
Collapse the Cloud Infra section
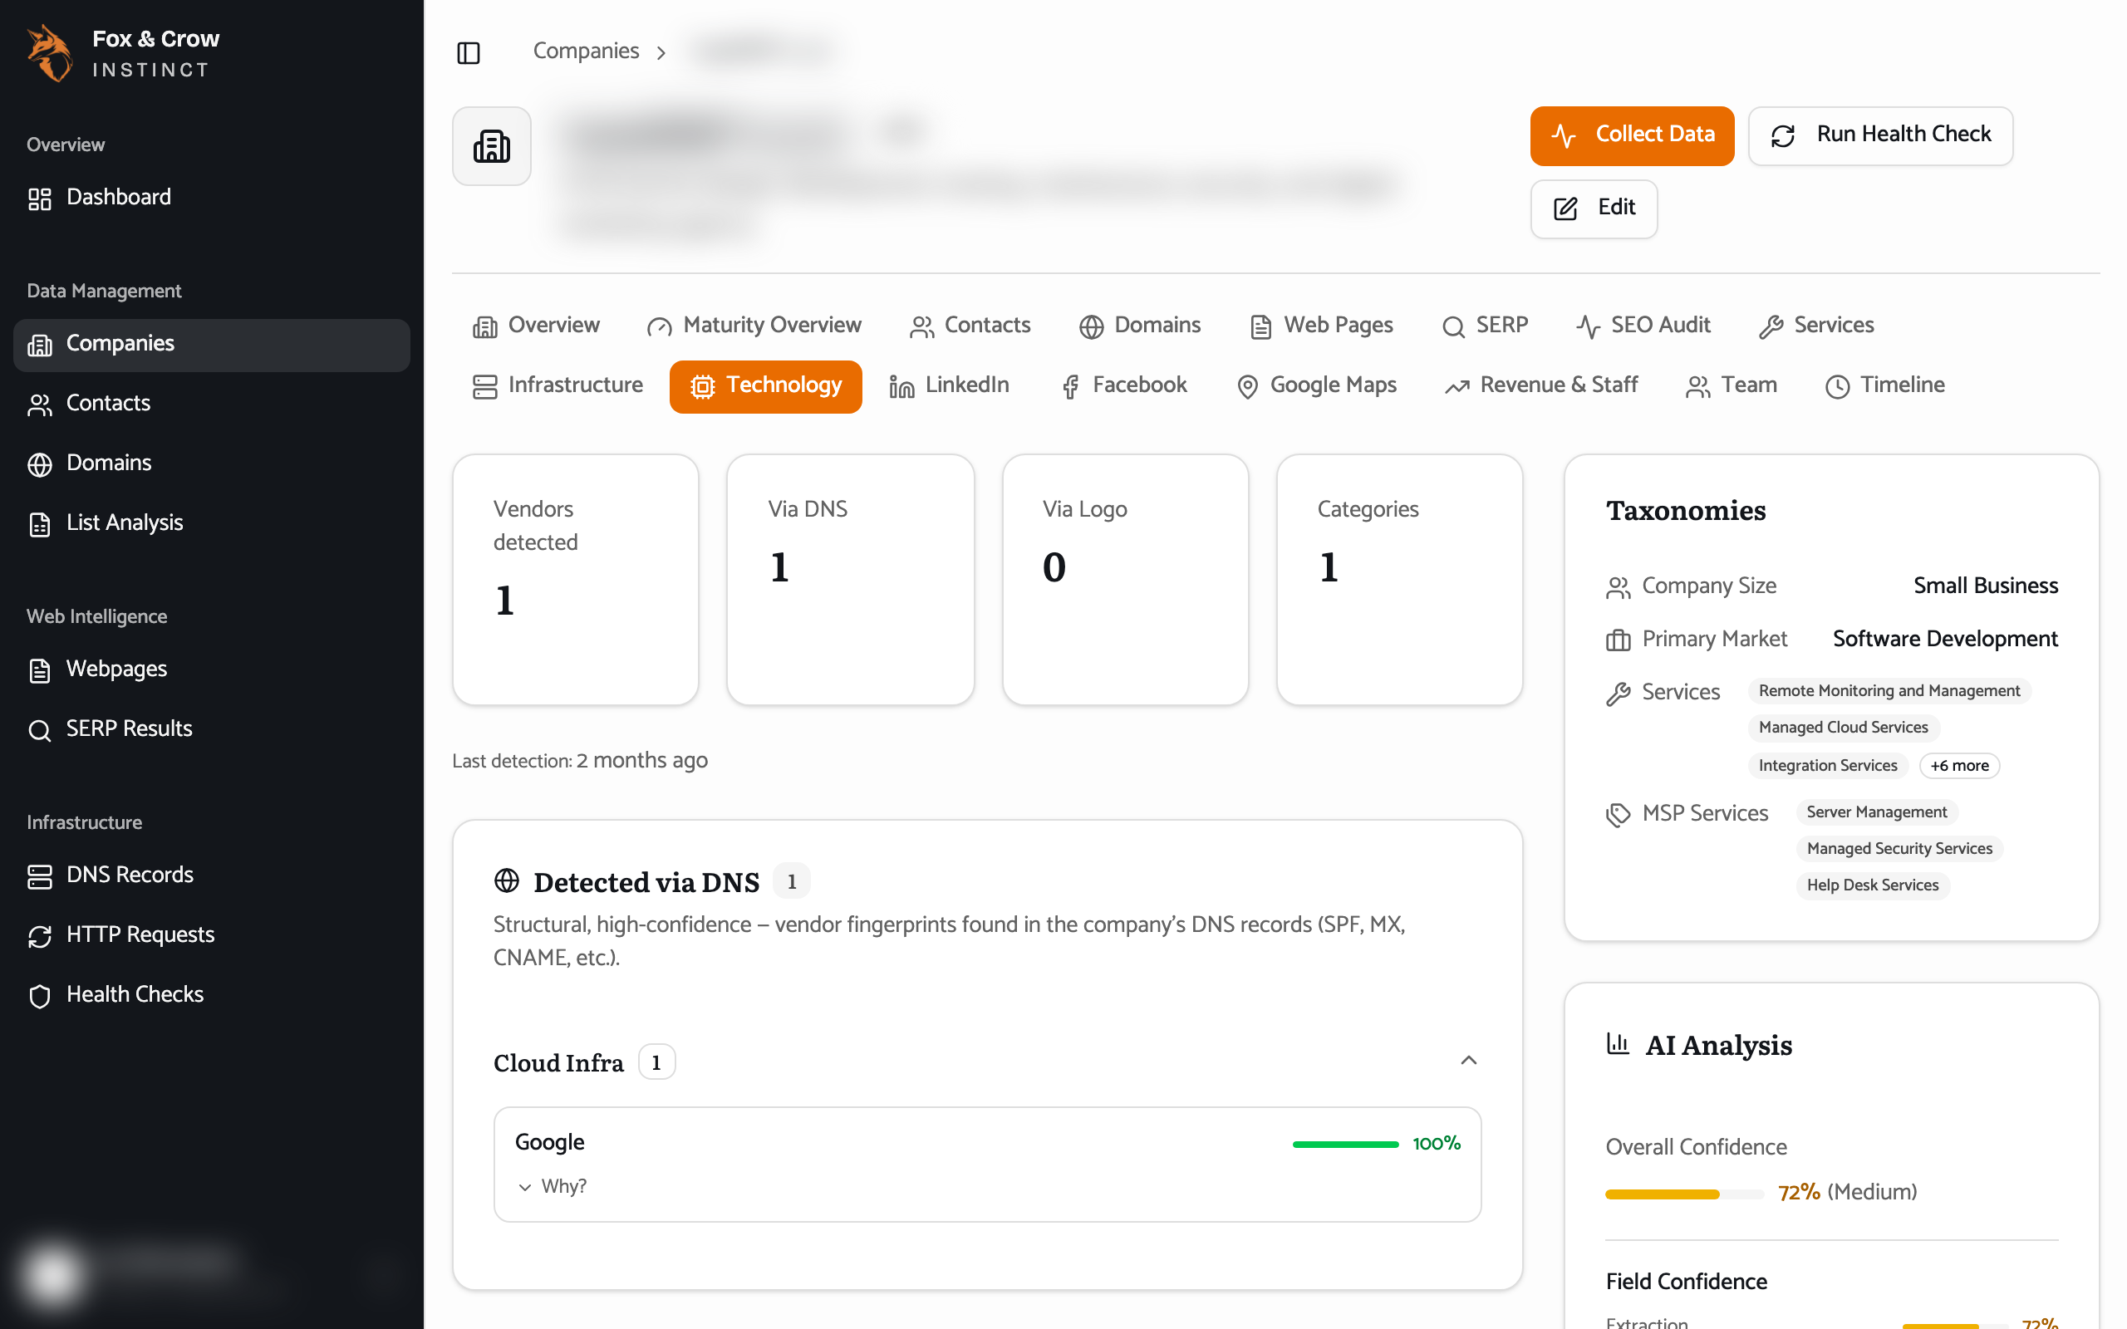(x=1468, y=1061)
